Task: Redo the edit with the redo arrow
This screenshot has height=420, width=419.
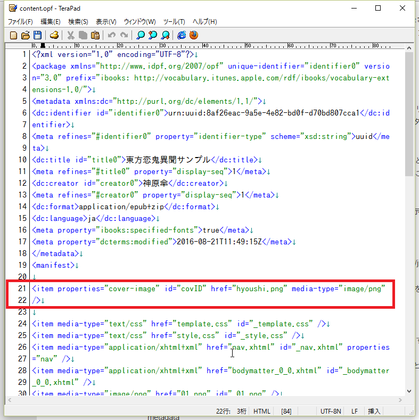Action: tap(124, 35)
